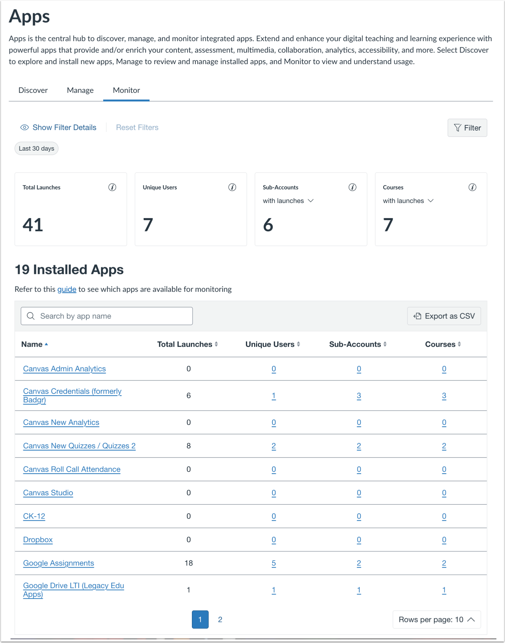Click the info icon on Unique Users card
505x643 pixels.
point(232,187)
